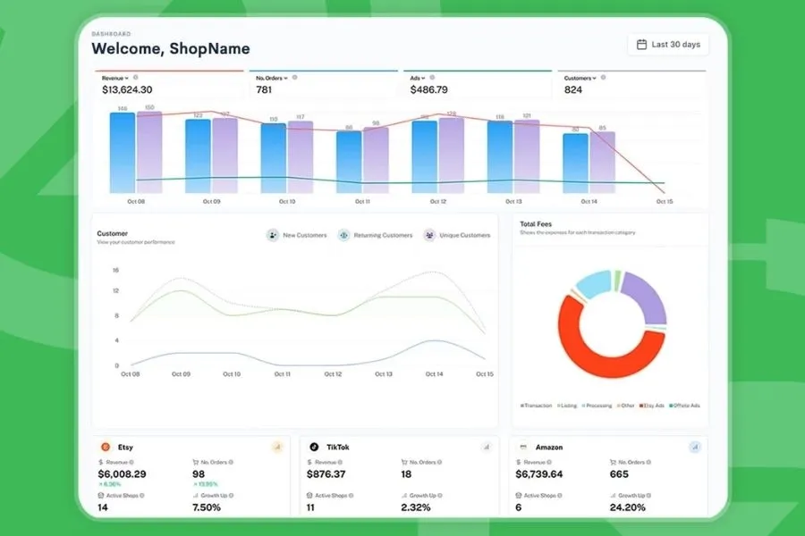Click the Etsy card chart icon
This screenshot has height=536, width=805.
pos(277,447)
